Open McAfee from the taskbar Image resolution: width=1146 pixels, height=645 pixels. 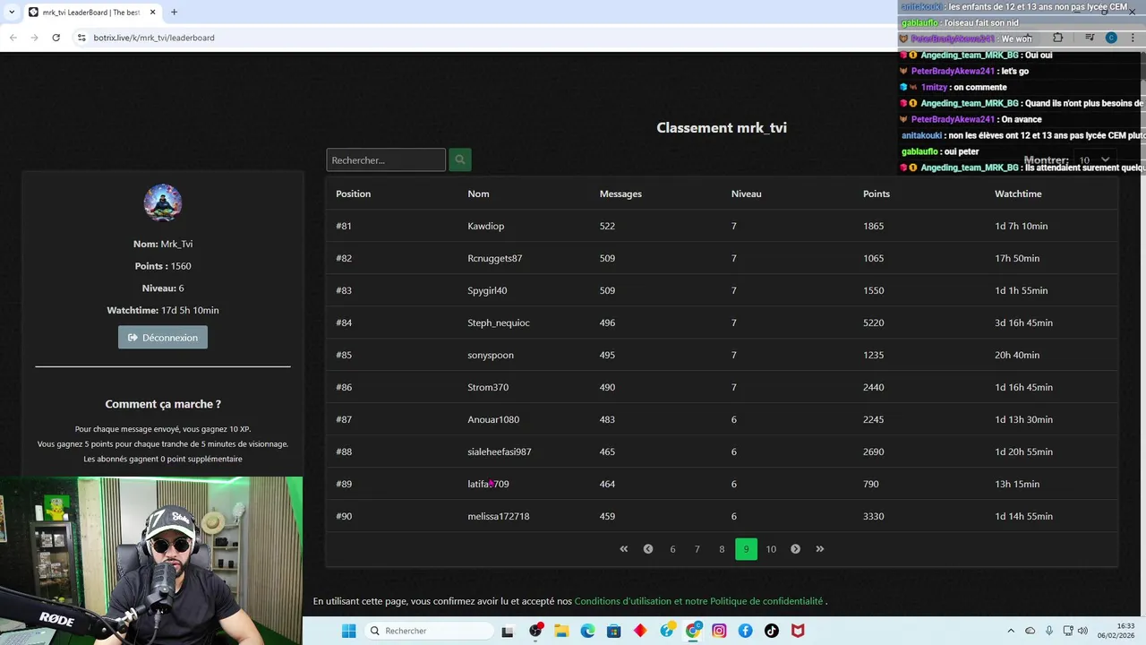pos(798,631)
